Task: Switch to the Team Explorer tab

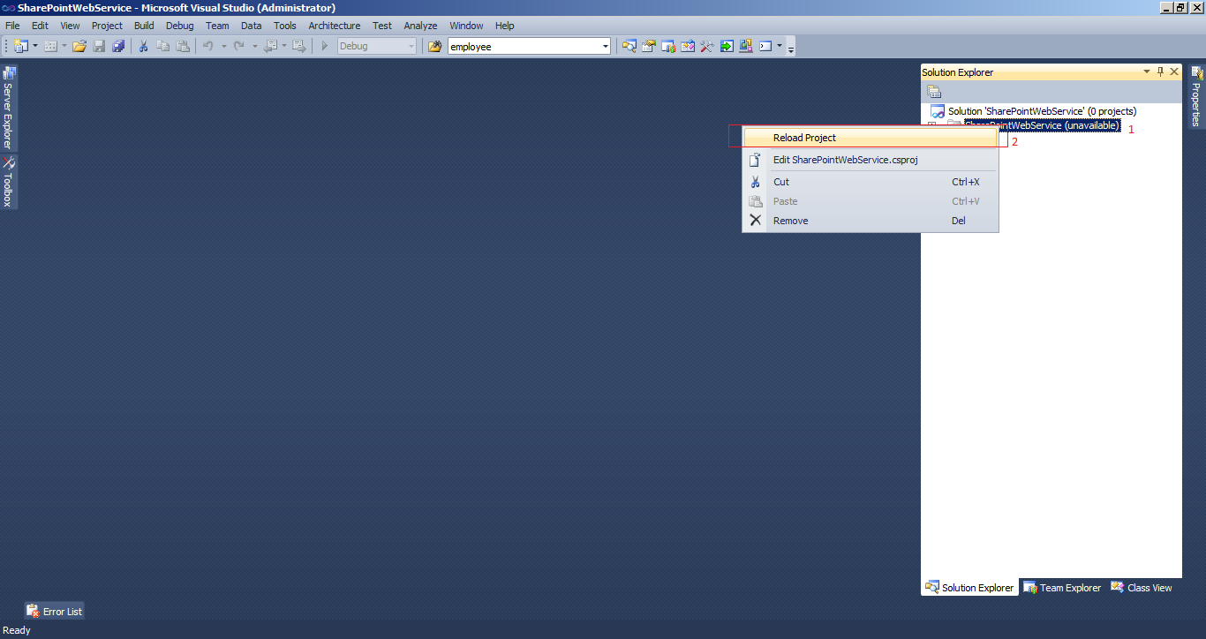Action: click(1062, 588)
